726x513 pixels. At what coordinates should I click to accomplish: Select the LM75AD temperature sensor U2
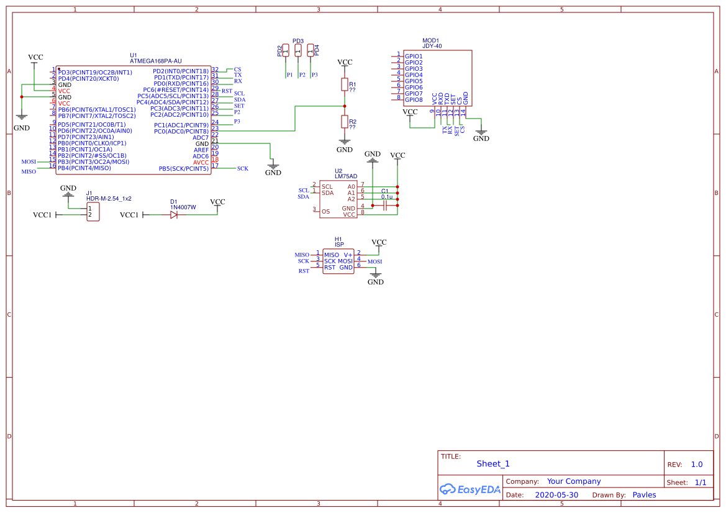340,198
